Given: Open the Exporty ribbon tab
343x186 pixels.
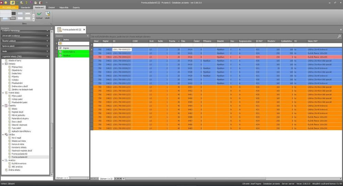Looking at the screenshot, I should [x=76, y=7].
